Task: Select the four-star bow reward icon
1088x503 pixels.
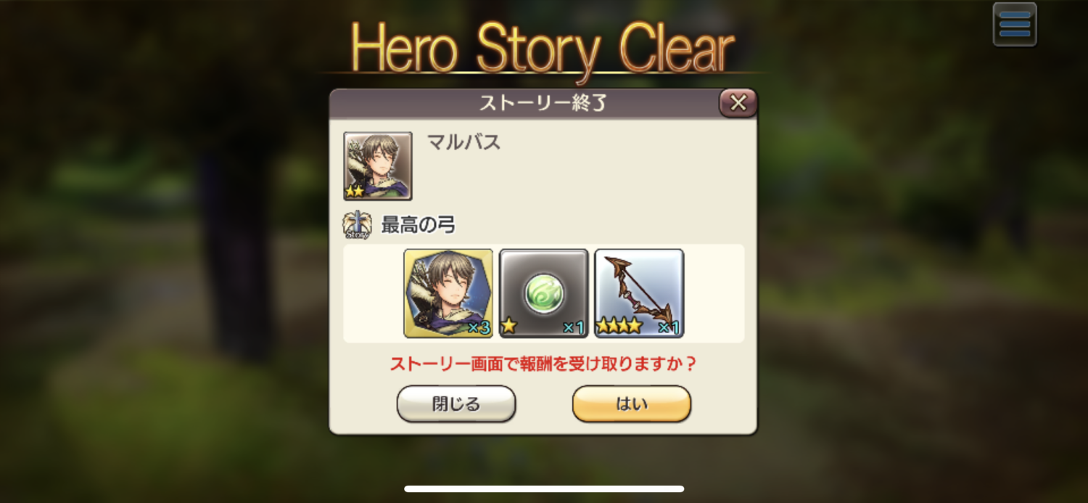Action: pos(639,293)
